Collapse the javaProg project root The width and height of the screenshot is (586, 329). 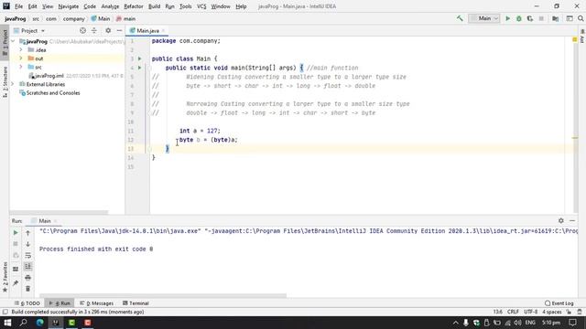click(13, 41)
